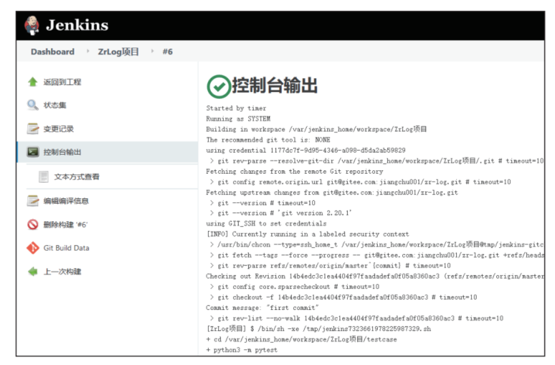Click 'Fetching changes from the remote Git repository'

click(x=294, y=171)
